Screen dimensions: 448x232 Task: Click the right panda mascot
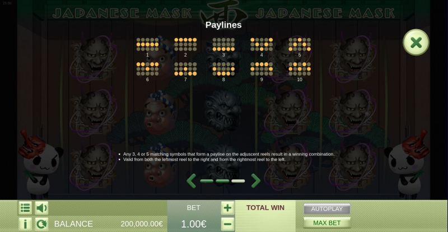(x=408, y=165)
